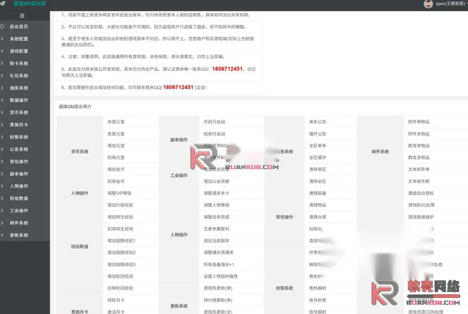Click the 增加公会贡献 table cell

point(231,181)
